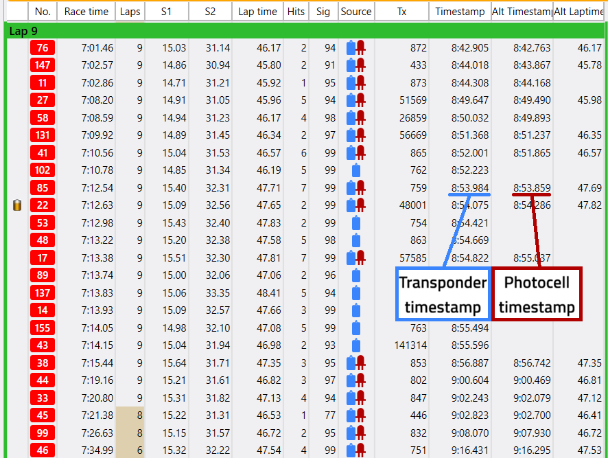This screenshot has height=458, width=608.
Task: Click the source icon in car 11 row
Action: [x=356, y=82]
